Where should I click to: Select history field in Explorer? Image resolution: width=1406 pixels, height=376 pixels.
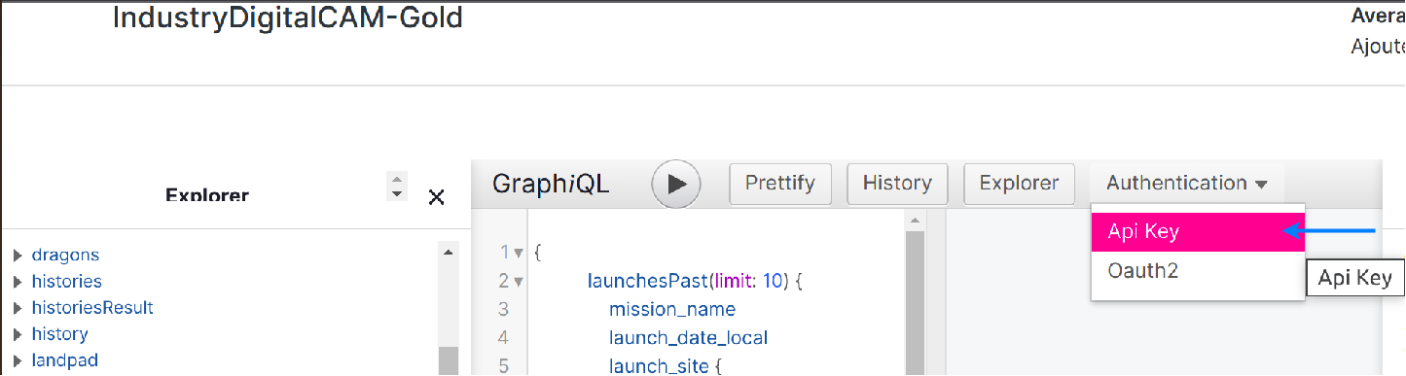pyautogui.click(x=59, y=334)
